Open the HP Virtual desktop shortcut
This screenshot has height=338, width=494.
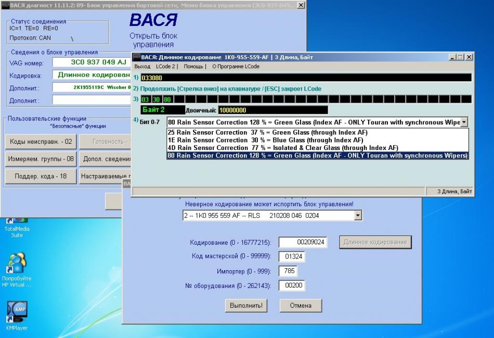pos(17,270)
